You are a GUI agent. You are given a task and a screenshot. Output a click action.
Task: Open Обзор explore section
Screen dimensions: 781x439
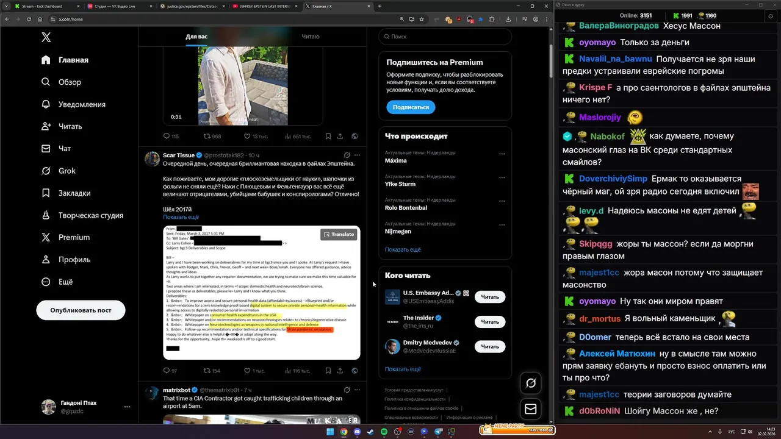click(61, 82)
